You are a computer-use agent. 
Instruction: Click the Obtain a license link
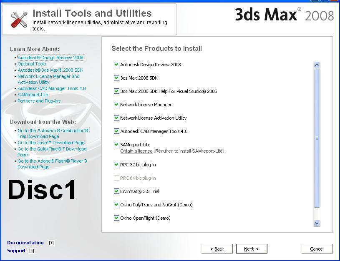tap(136, 151)
